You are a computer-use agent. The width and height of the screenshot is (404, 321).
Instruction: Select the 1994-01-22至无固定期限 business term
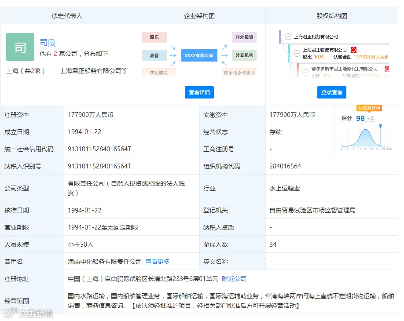(x=103, y=227)
